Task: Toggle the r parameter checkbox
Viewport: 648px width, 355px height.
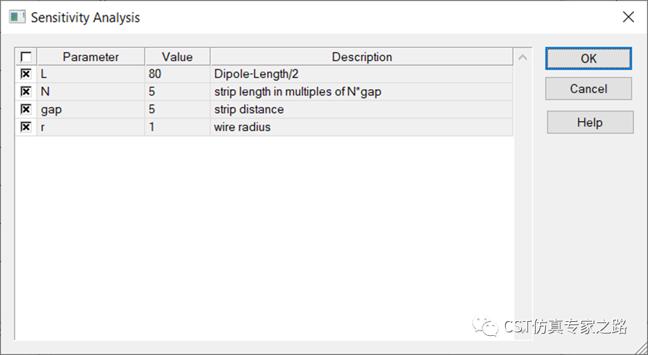Action: (26, 127)
